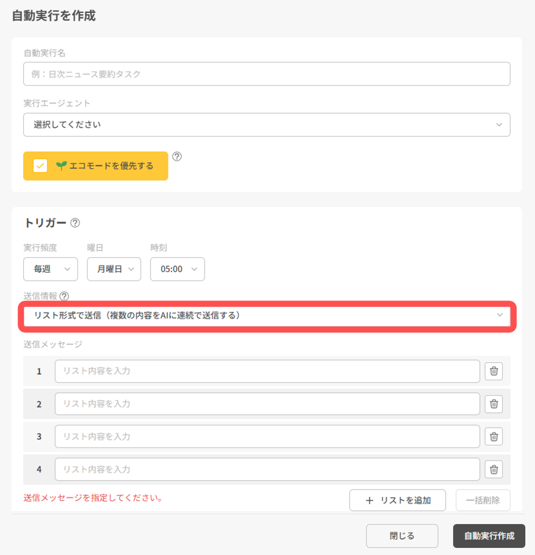Open the 実行頻度 dropdown showing 毎週

51,269
